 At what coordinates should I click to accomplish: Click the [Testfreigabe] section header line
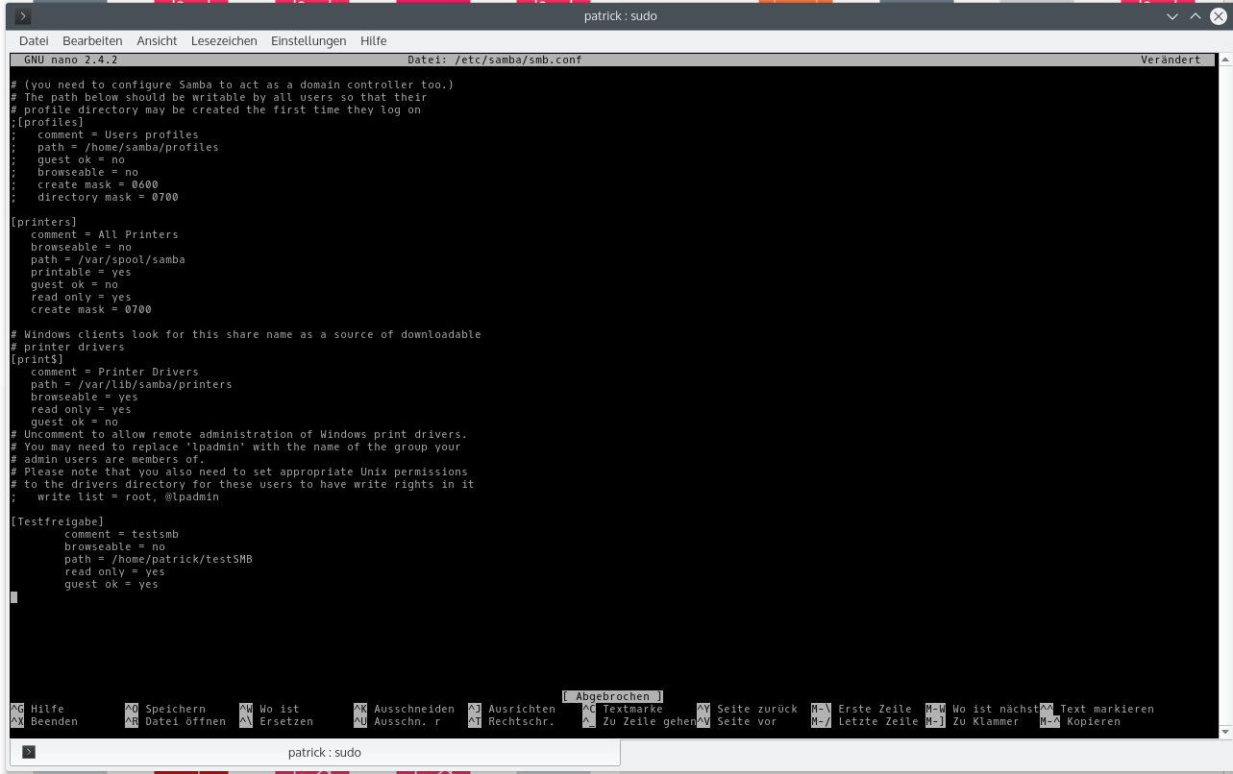(x=58, y=521)
